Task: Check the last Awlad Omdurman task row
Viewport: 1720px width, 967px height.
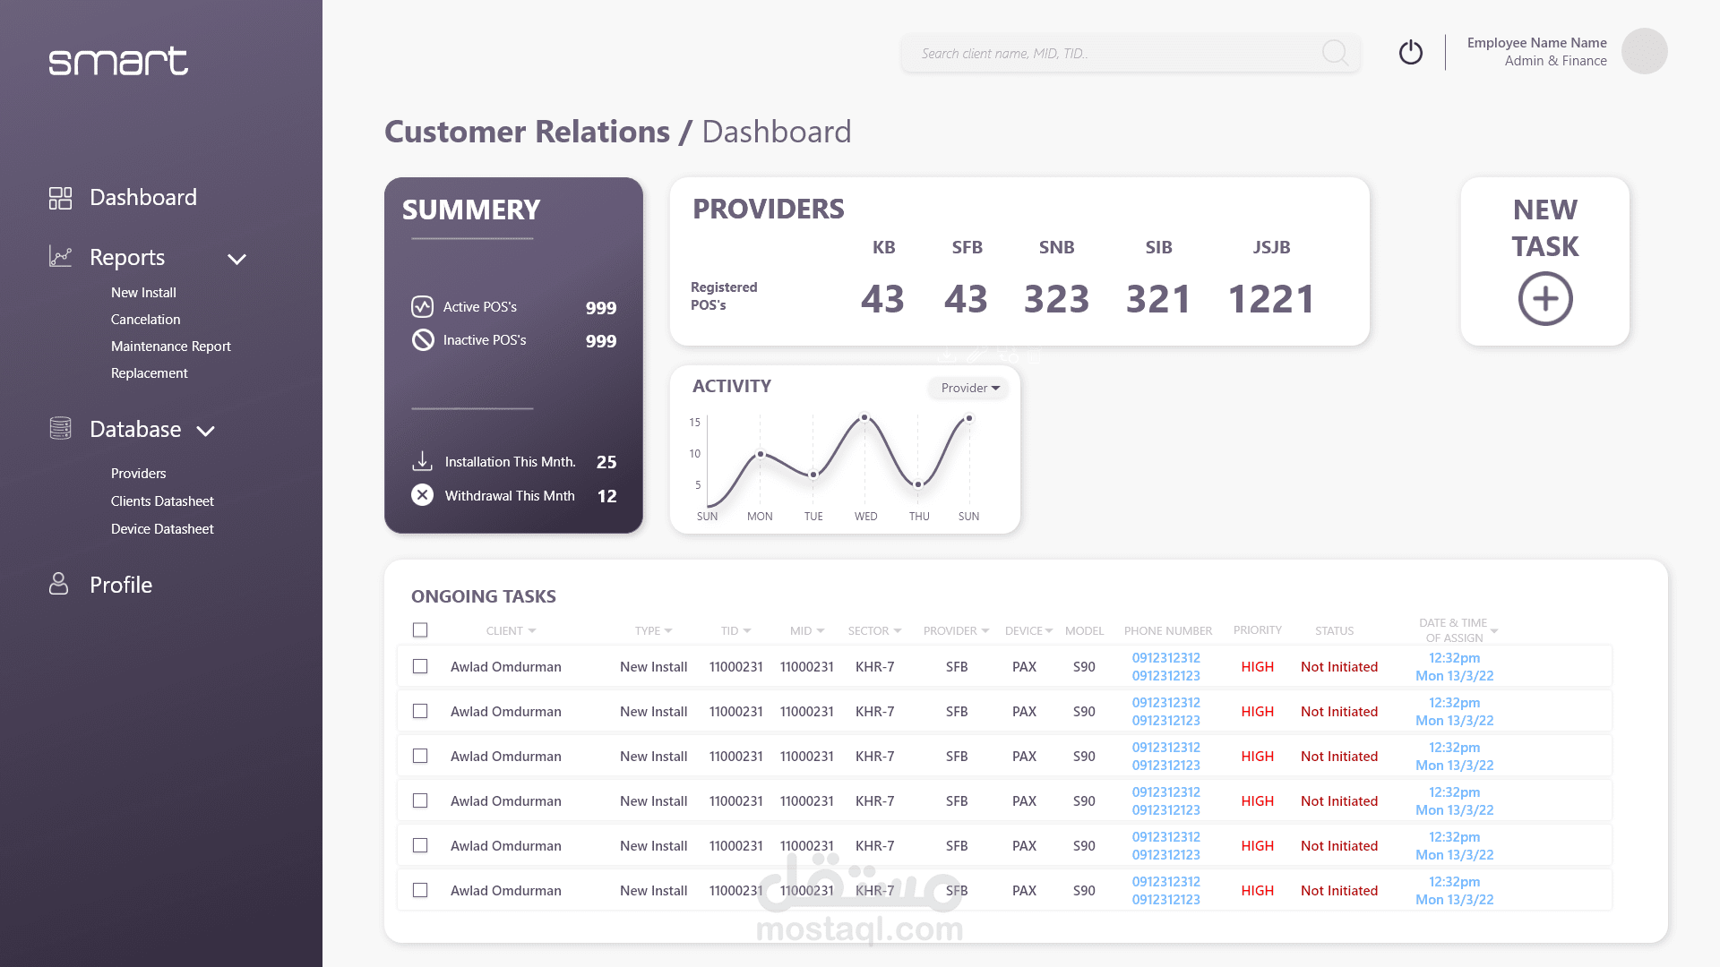Action: [420, 890]
